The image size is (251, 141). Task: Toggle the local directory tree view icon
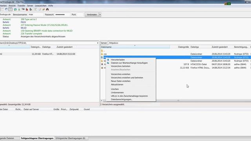point(3,9)
